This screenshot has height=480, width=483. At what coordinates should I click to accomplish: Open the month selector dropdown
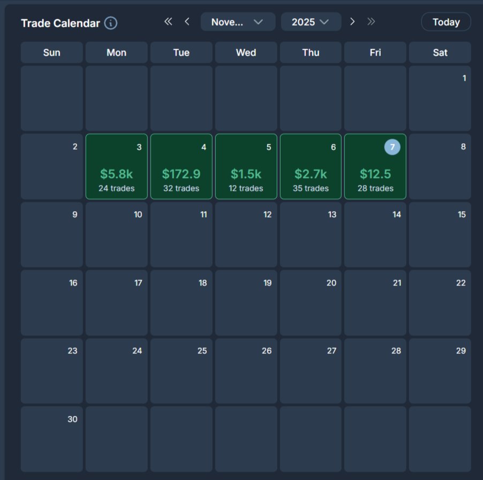pos(238,21)
